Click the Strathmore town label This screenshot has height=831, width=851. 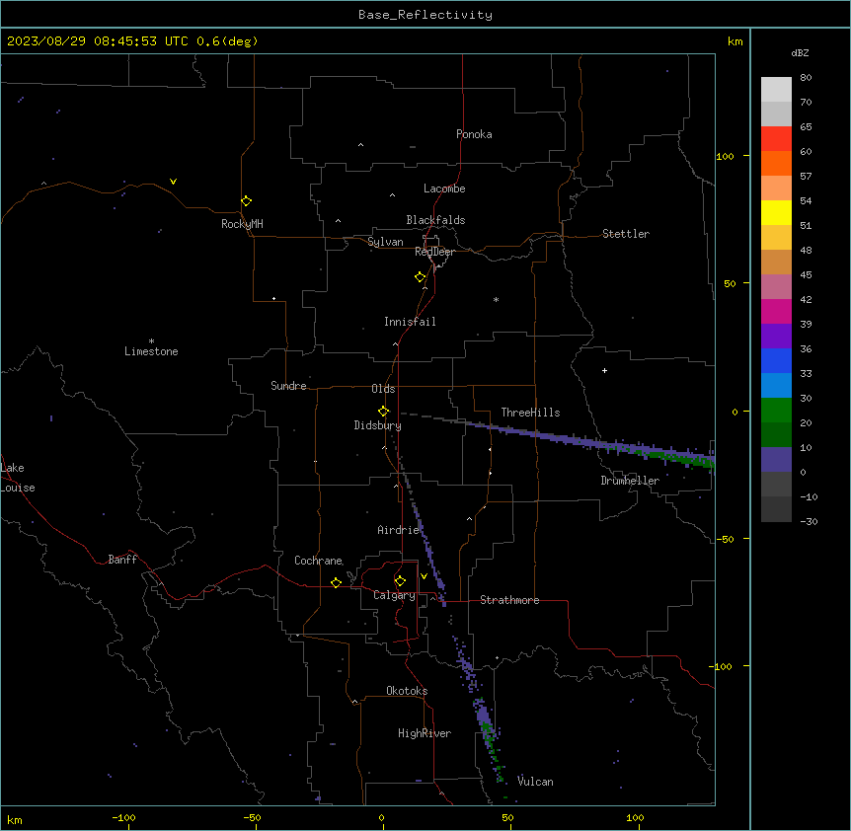pyautogui.click(x=509, y=600)
